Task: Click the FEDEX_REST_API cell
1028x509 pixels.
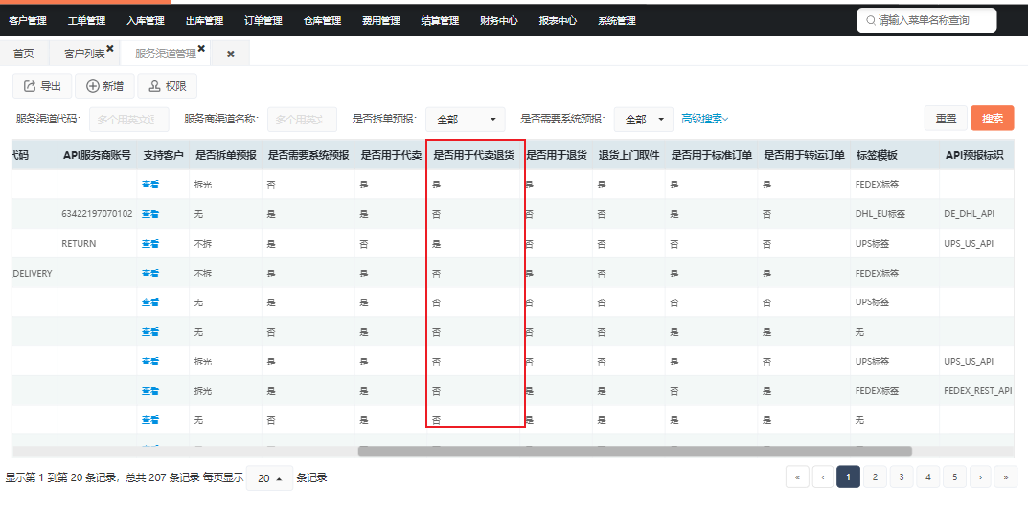Action: tap(978, 390)
